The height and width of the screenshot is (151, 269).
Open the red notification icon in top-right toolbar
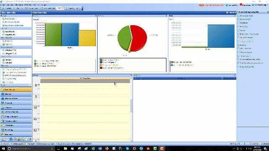241,5
